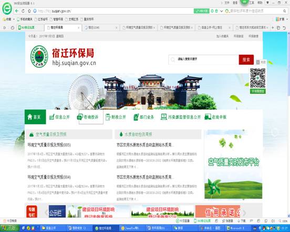This screenshot has height=232, width=290.
Task: Click the 水质自动检测周报 section header
Action: tap(158, 134)
